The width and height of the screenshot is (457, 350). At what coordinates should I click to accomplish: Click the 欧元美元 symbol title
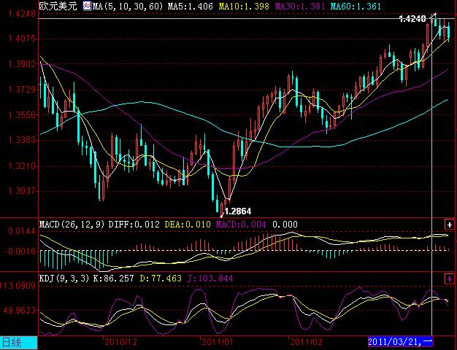tap(58, 6)
